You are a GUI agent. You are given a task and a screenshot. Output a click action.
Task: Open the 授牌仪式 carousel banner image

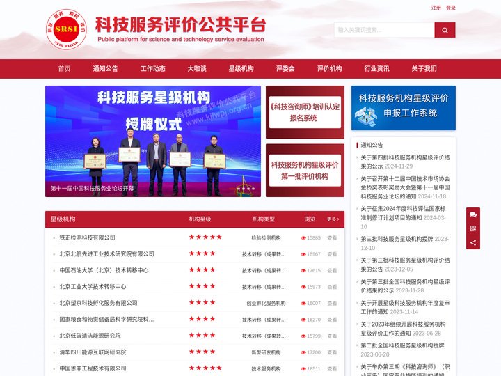153,141
